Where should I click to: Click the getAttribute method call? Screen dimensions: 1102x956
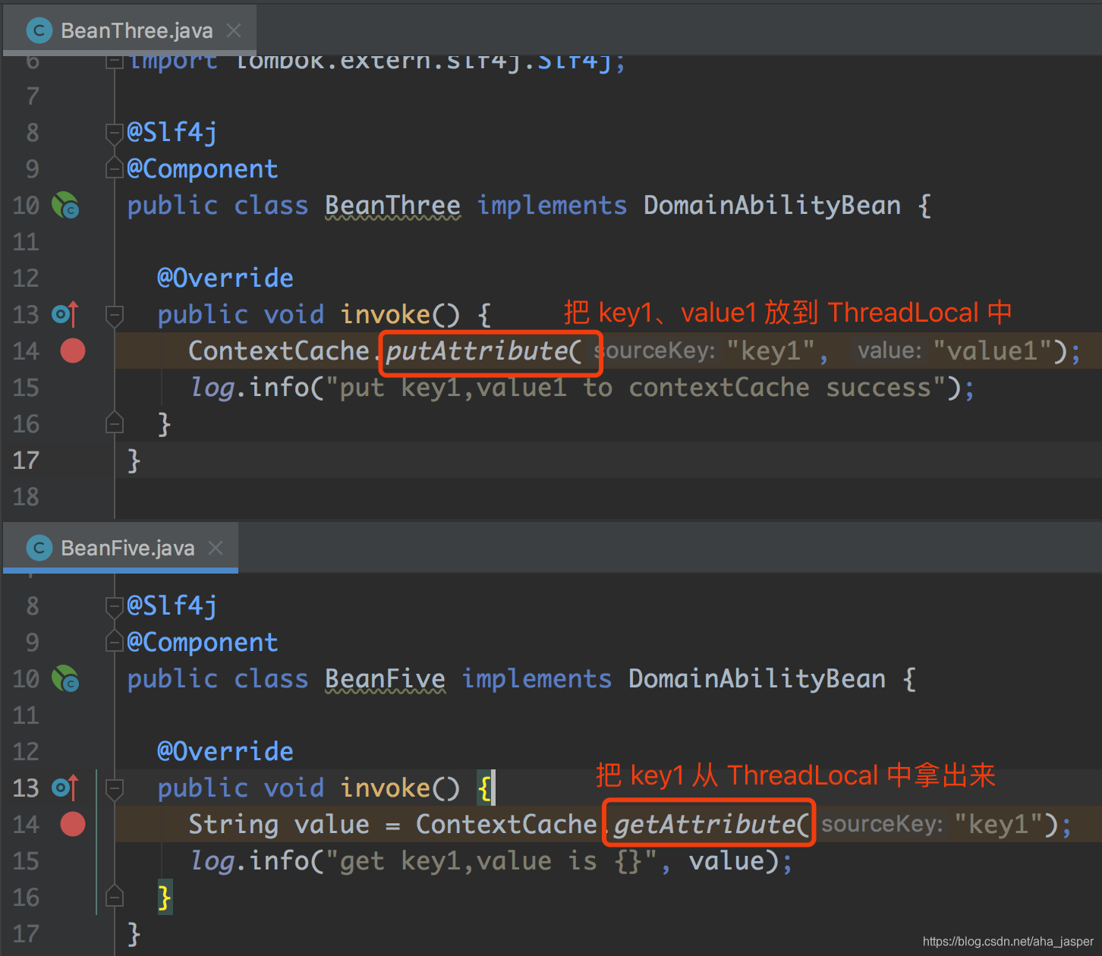coord(704,825)
